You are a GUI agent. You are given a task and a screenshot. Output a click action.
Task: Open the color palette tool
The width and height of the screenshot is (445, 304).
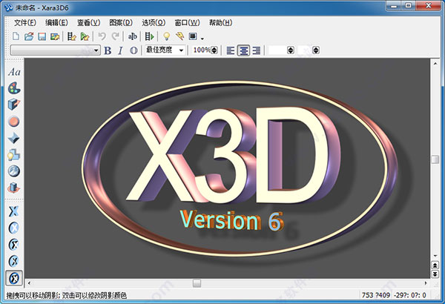14,88
